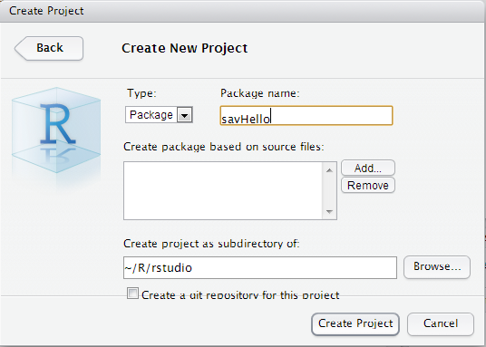Image resolution: width=486 pixels, height=347 pixels.
Task: Go back using the Back button
Action: coord(49,48)
